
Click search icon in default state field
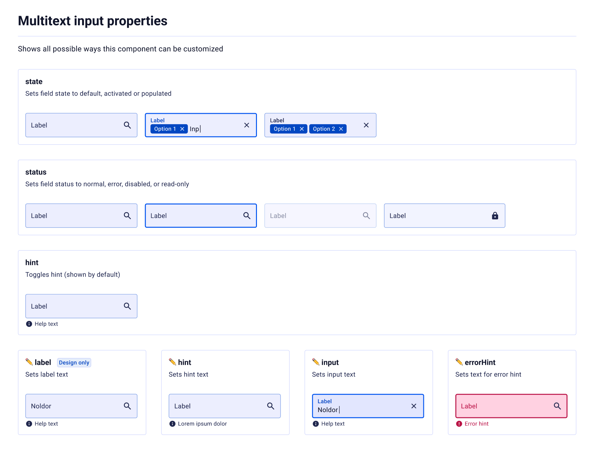(127, 125)
